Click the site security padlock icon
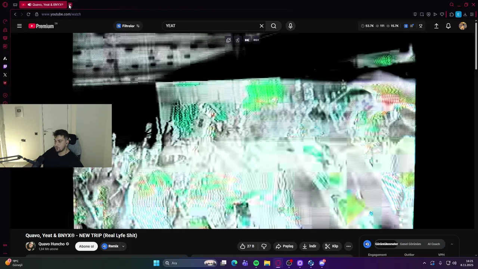Image resolution: width=478 pixels, height=269 pixels. coord(37,14)
